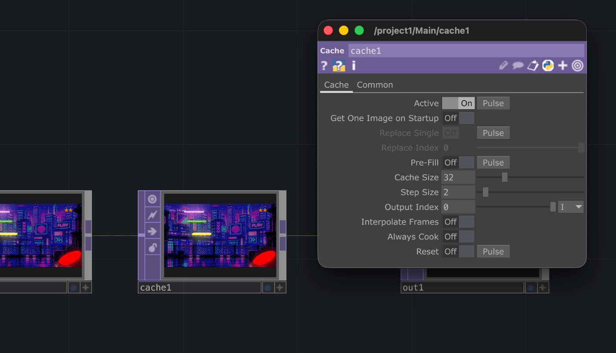This screenshot has width=616, height=353.
Task: Toggle blue dot display flag on out1 node
Action: tap(530, 288)
